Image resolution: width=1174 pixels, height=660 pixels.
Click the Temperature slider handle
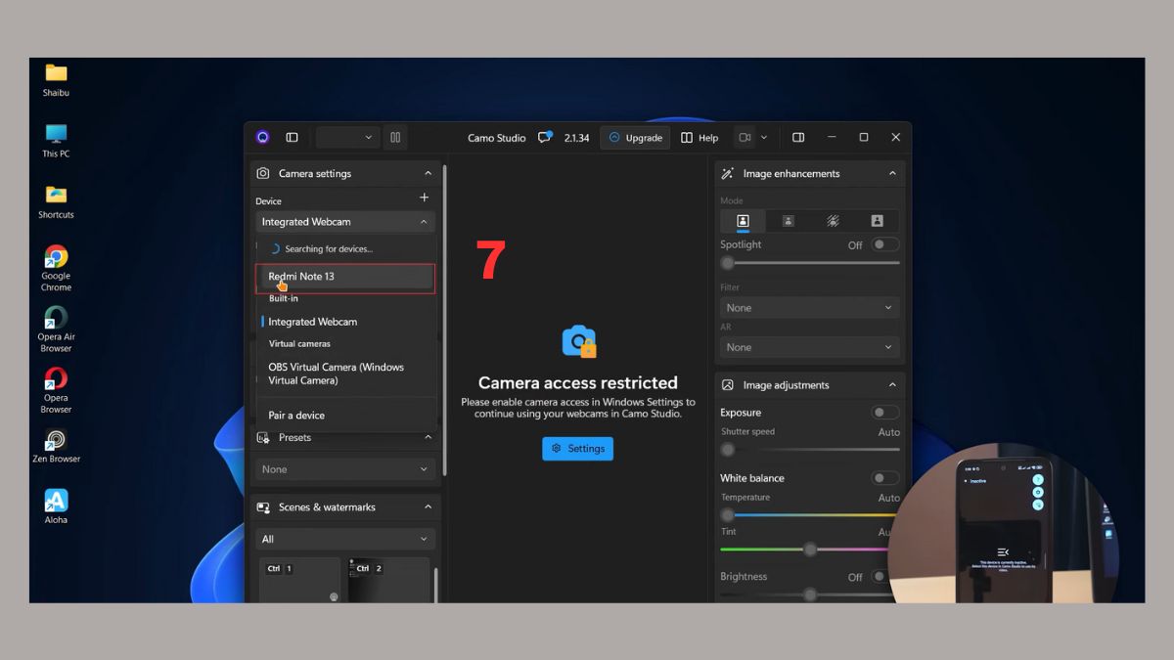pos(727,515)
